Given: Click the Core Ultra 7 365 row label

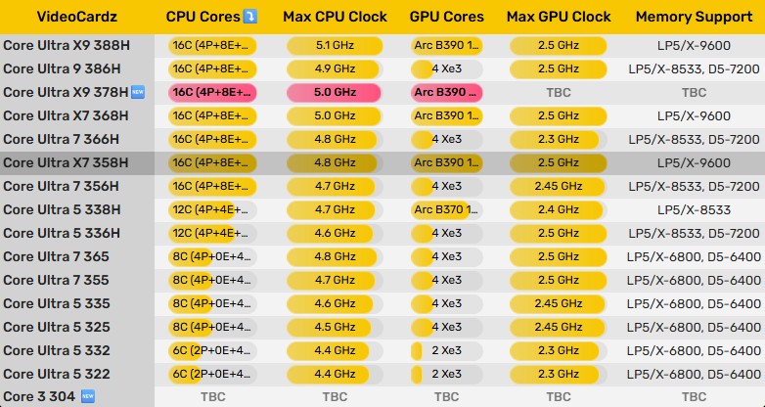Looking at the screenshot, I should coord(56,256).
